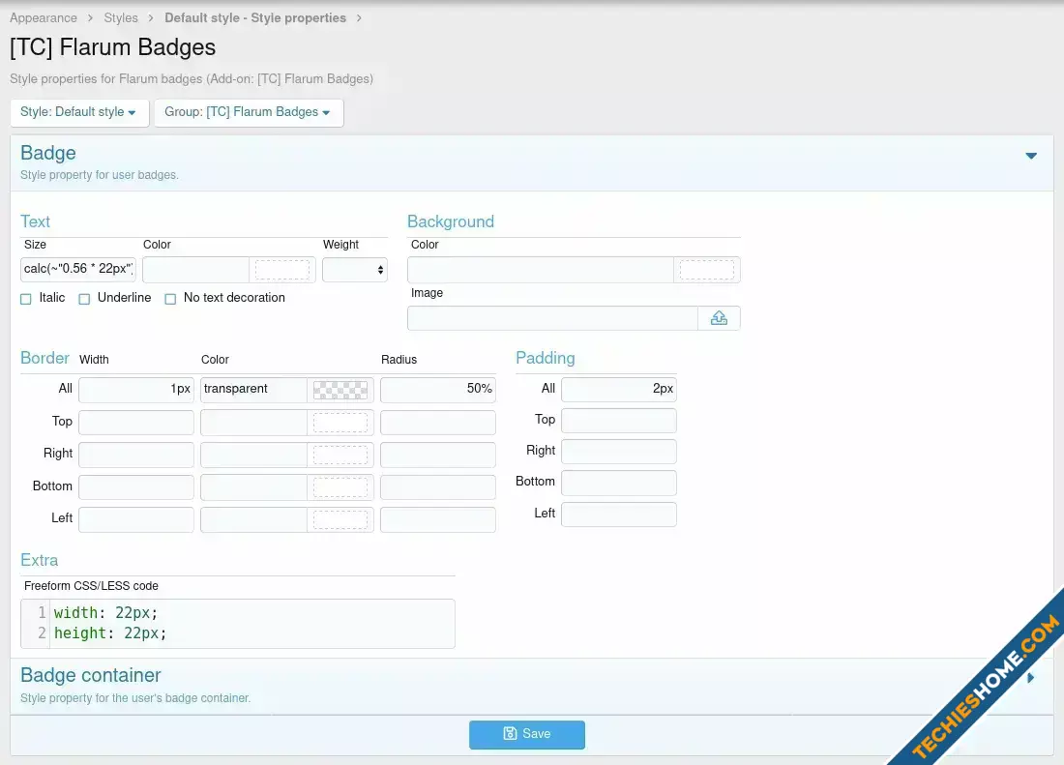Click the border Bottom width field
This screenshot has width=1064, height=765.
point(136,486)
